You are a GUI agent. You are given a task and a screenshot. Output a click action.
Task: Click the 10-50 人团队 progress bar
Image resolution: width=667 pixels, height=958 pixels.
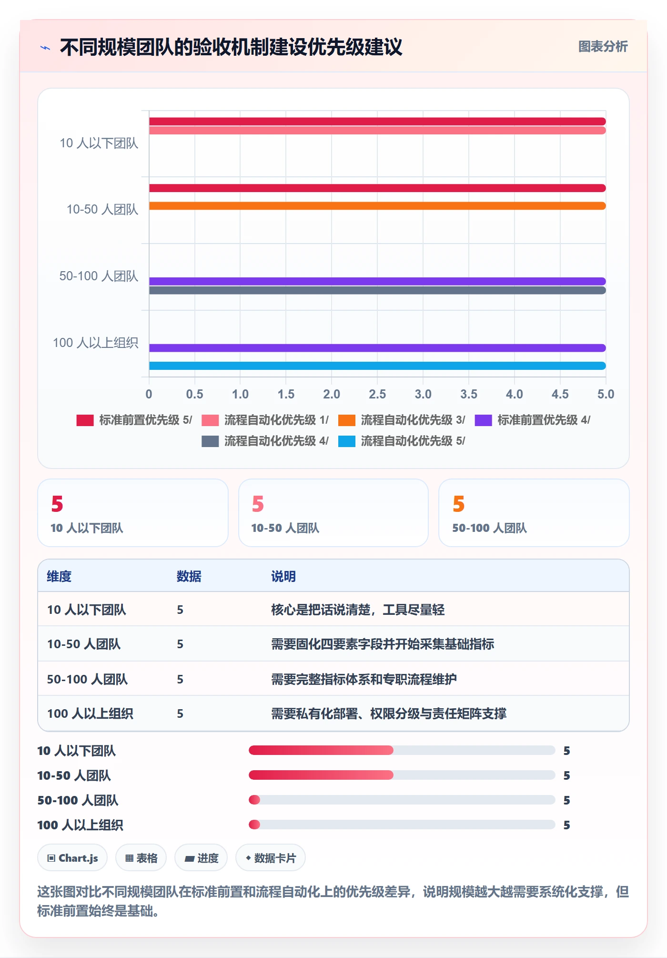pyautogui.click(x=402, y=775)
